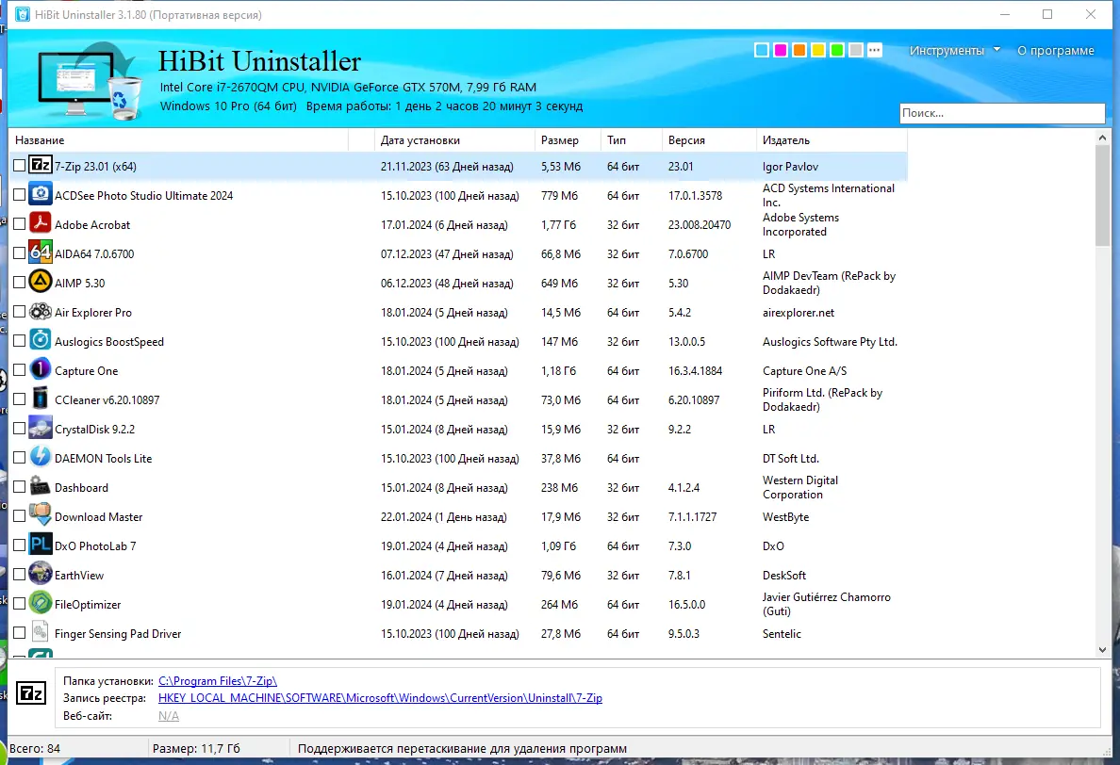Open the О программе menu

pos(1056,51)
